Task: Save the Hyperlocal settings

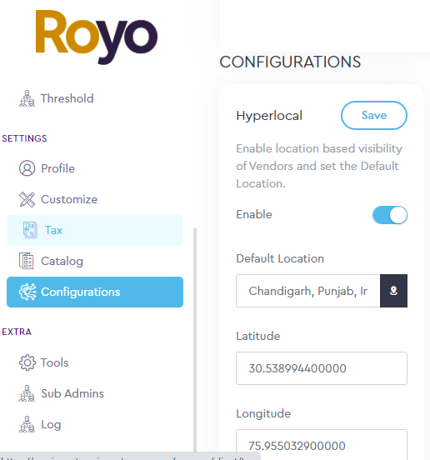Action: pyautogui.click(x=374, y=115)
